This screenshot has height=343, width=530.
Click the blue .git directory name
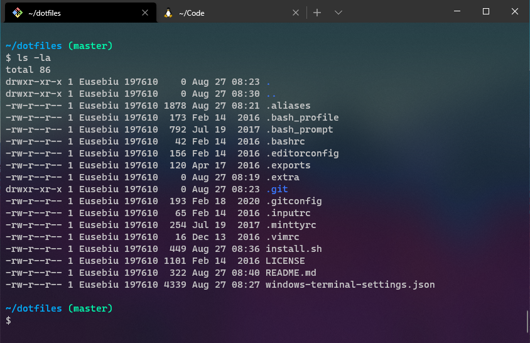point(277,190)
